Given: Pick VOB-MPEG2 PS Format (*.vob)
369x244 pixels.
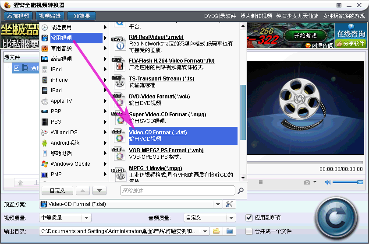Looking at the screenshot, I should click(x=167, y=150).
